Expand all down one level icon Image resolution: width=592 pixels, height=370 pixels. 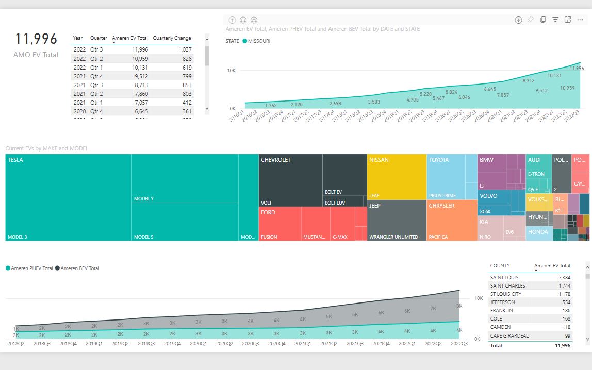click(x=254, y=20)
